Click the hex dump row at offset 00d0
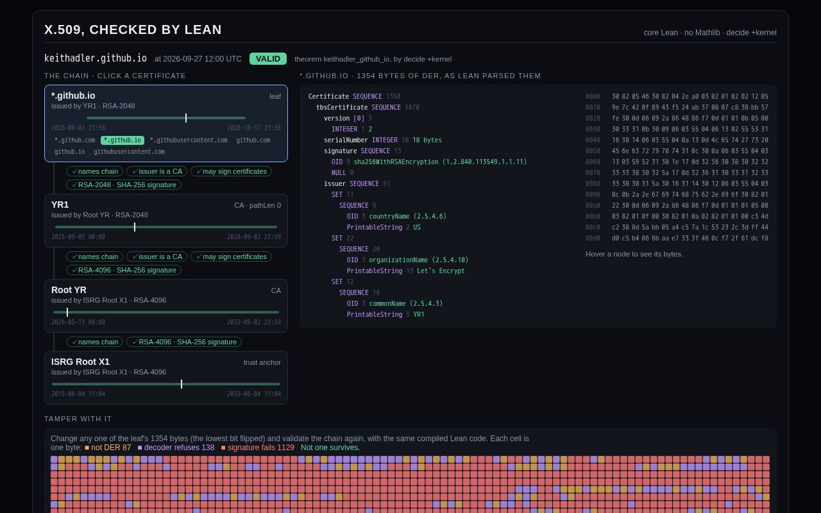The width and height of the screenshot is (821, 513). tap(677, 239)
